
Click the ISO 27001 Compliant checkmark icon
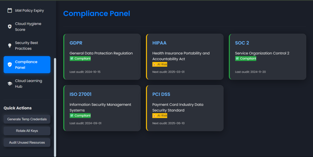click(x=72, y=116)
